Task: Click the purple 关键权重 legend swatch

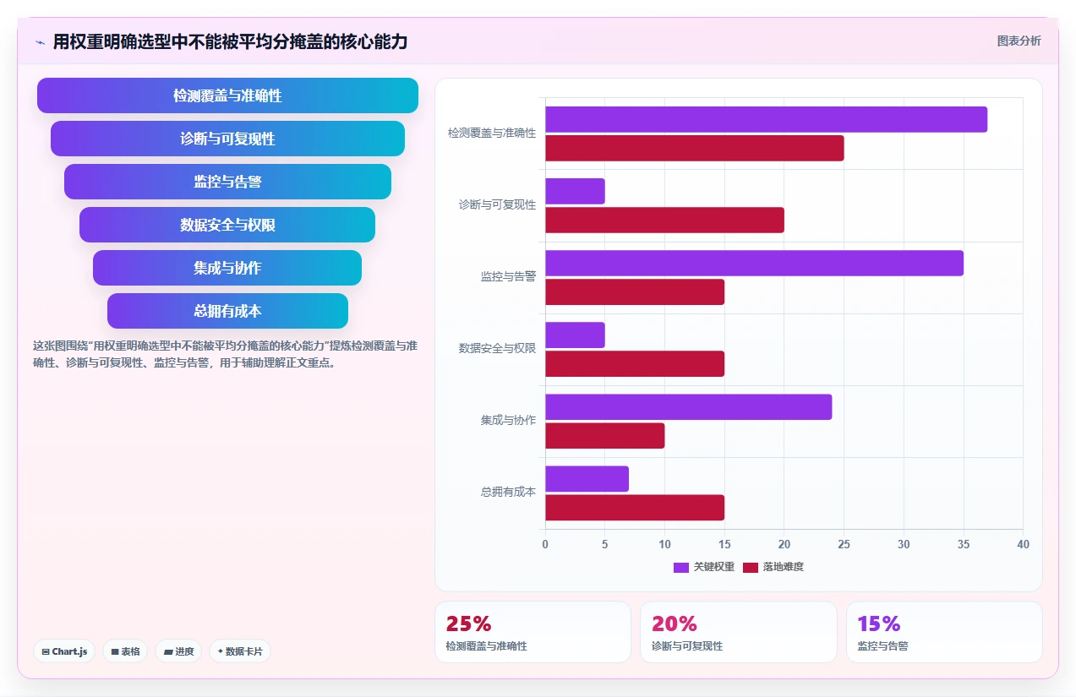Action: [681, 567]
